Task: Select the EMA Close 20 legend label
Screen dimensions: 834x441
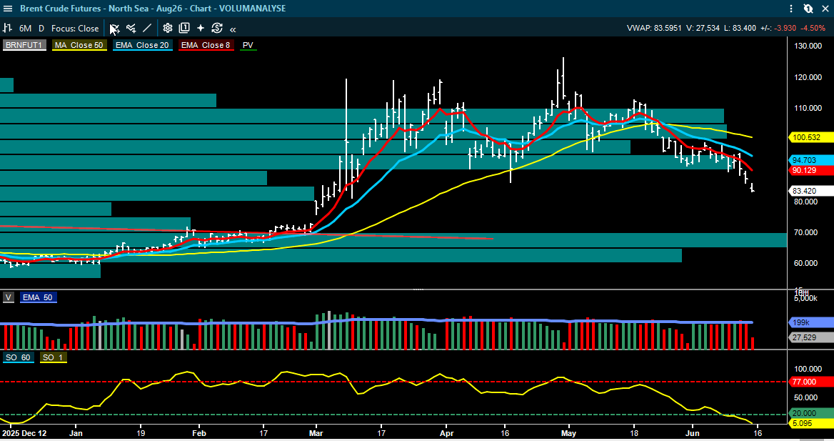Action: click(x=143, y=45)
